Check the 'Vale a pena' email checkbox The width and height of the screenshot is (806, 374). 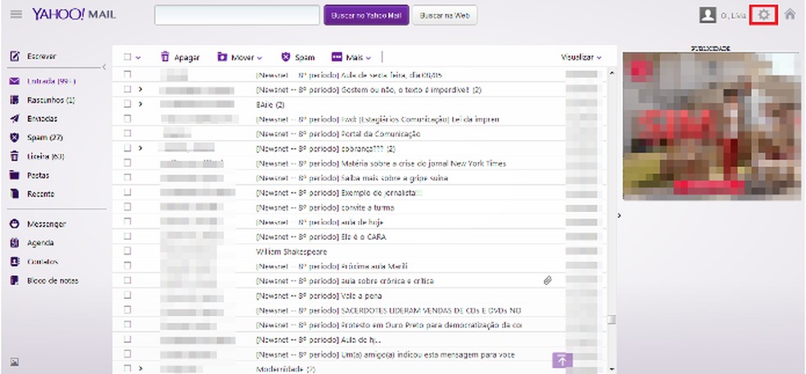128,295
